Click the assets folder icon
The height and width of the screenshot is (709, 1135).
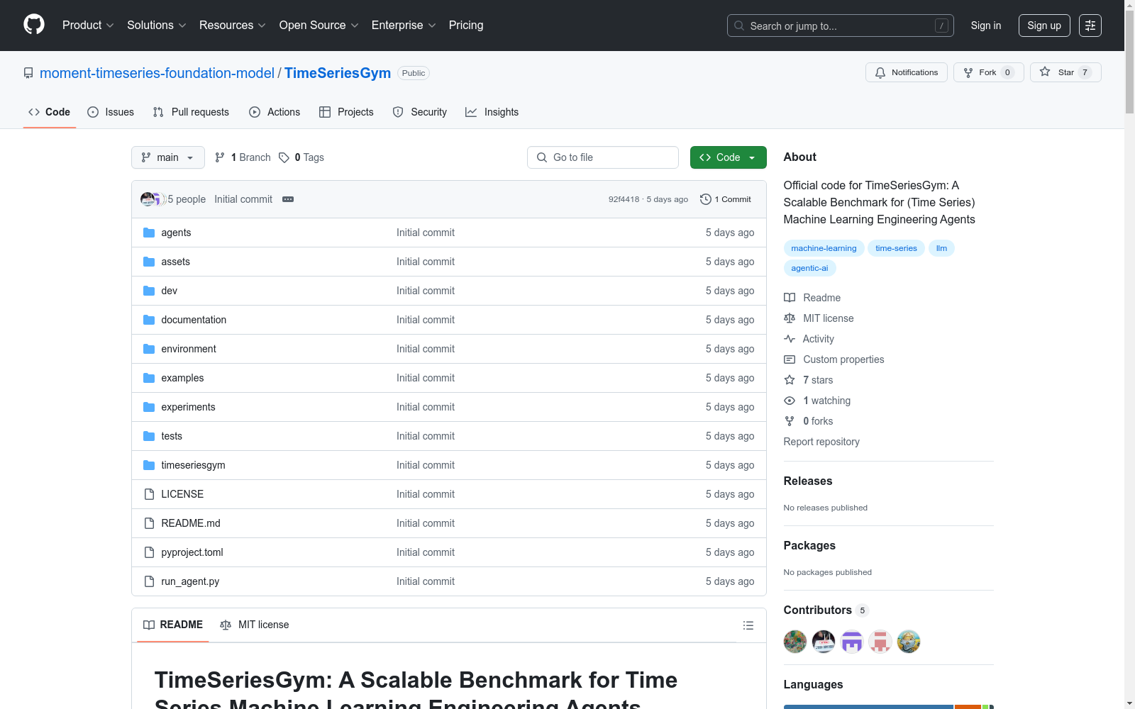(x=149, y=262)
